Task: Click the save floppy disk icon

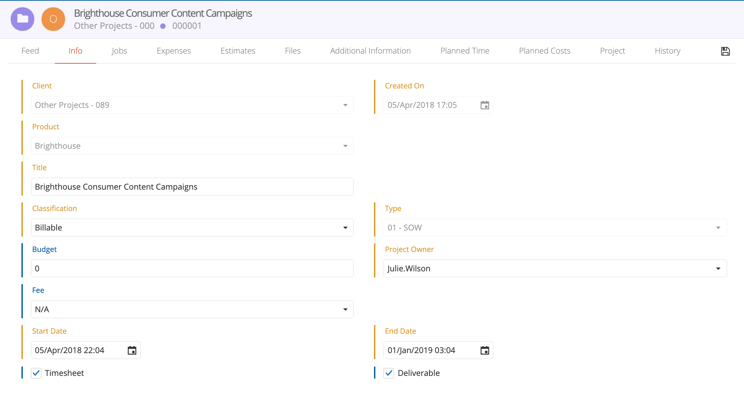Action: pyautogui.click(x=725, y=51)
